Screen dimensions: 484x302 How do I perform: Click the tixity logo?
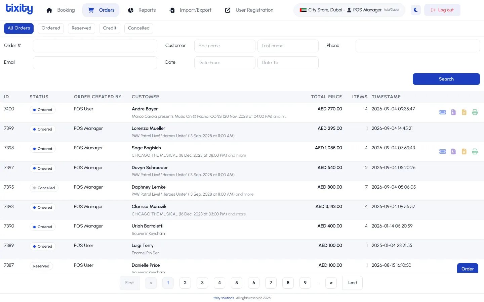(19, 9)
